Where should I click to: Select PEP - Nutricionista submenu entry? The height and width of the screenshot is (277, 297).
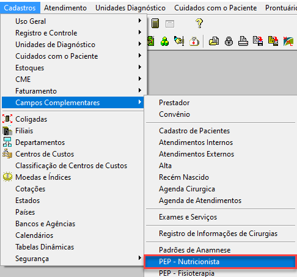coord(221,262)
